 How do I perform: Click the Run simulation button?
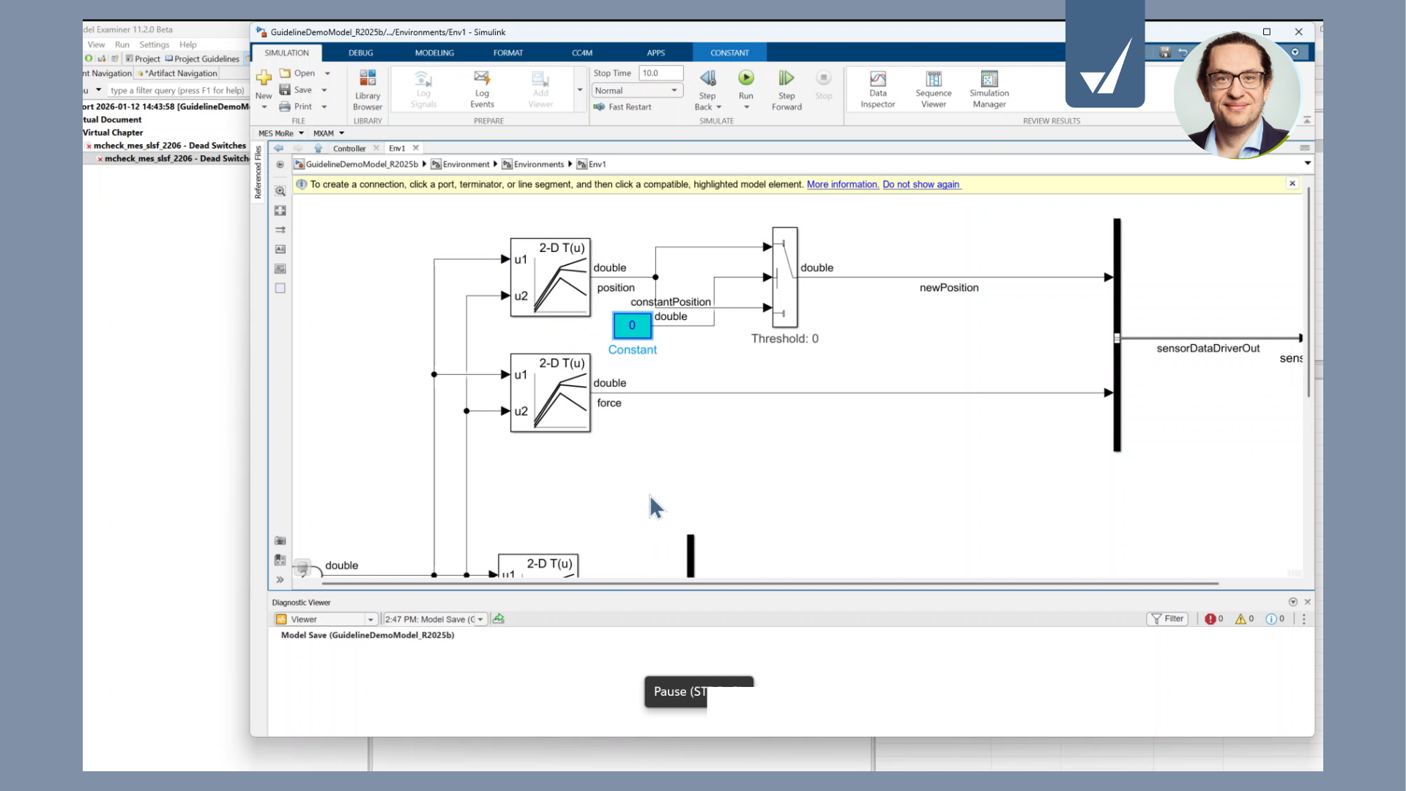click(745, 78)
